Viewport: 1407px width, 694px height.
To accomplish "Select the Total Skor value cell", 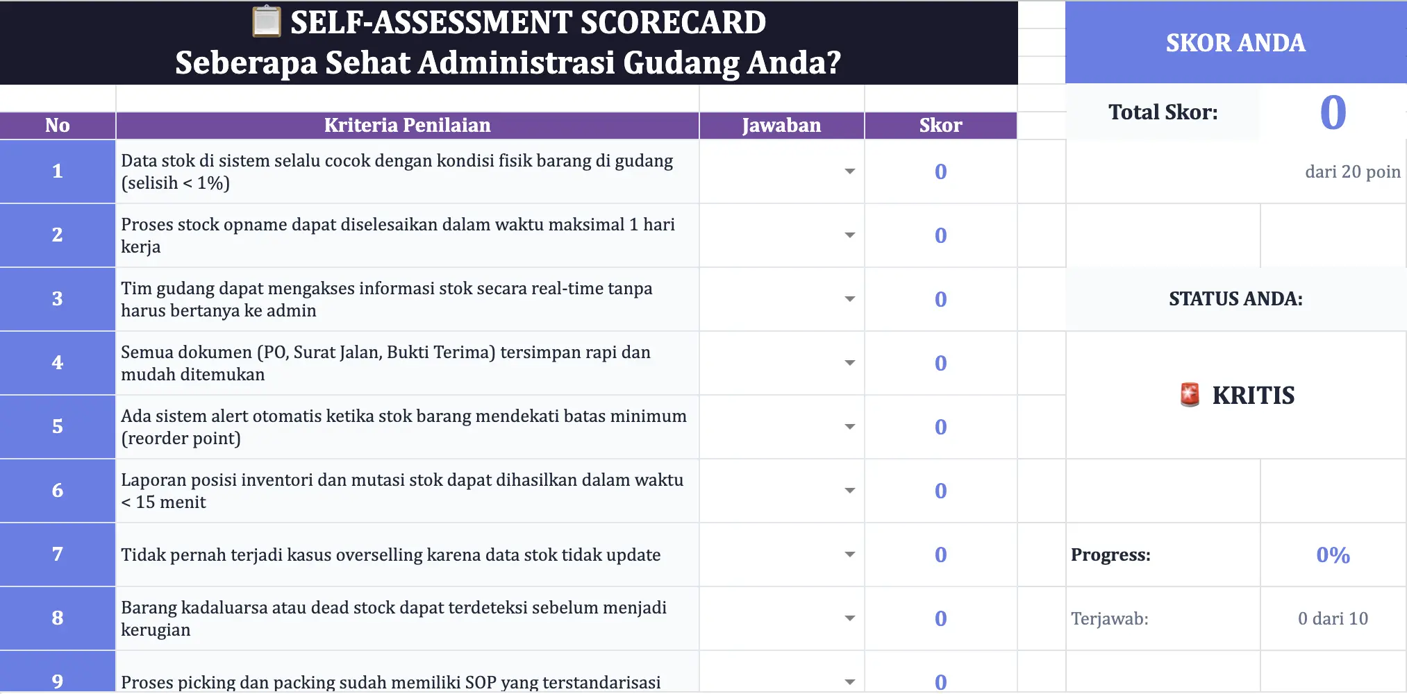I will (x=1332, y=112).
